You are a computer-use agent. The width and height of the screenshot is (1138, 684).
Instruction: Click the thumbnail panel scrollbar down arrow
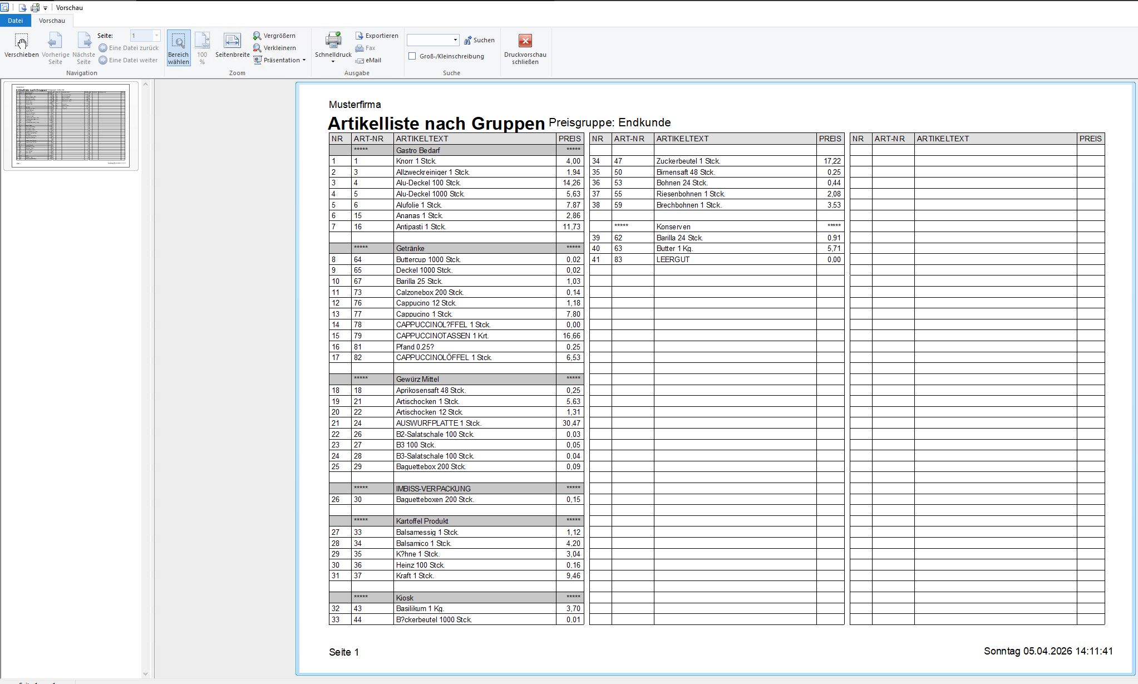coord(146,674)
